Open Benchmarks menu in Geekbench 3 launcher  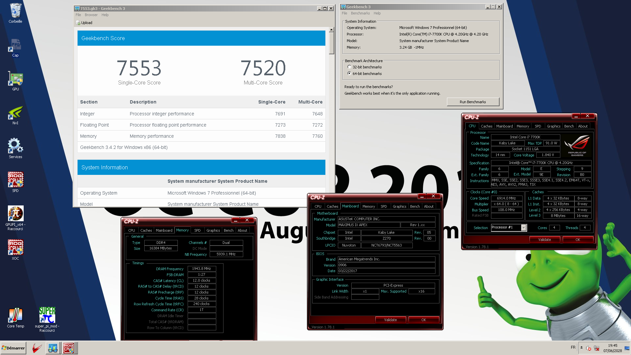(x=360, y=13)
